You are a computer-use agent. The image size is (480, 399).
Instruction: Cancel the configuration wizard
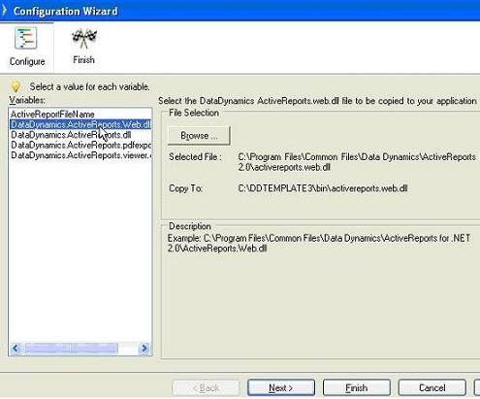[x=432, y=387]
